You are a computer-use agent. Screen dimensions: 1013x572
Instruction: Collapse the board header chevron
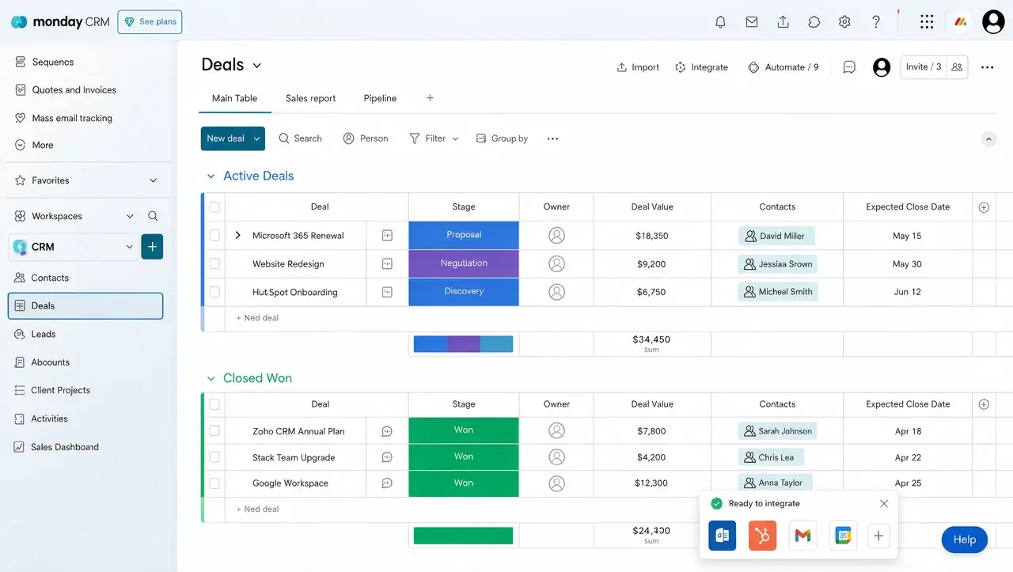(x=988, y=139)
